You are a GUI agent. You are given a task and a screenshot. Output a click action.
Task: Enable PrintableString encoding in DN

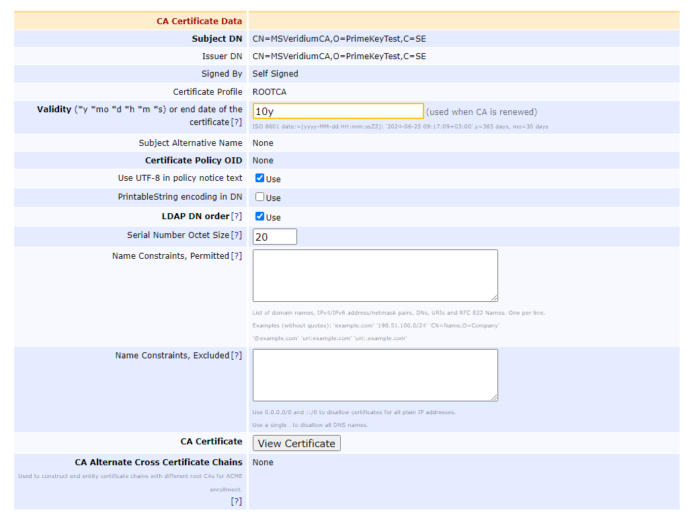point(259,197)
